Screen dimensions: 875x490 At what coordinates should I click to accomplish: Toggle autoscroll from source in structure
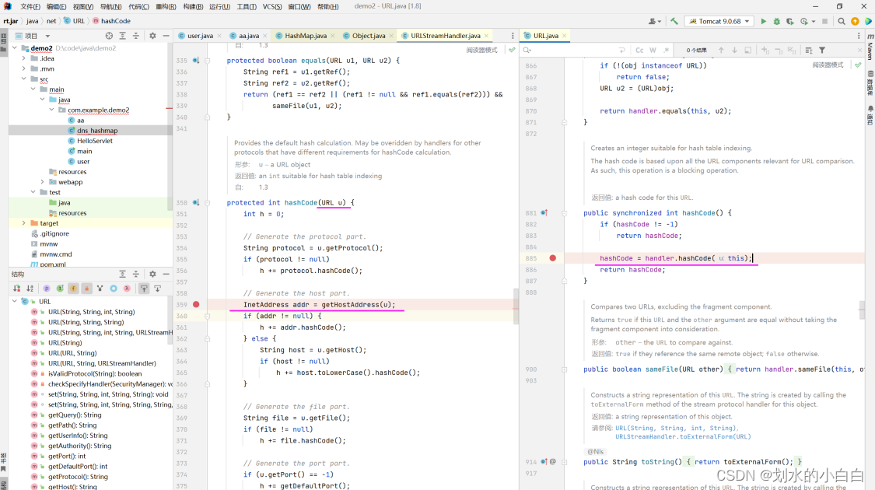157,289
